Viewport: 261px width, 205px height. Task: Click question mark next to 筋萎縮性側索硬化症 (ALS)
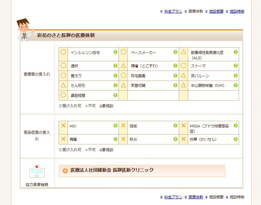point(236,52)
